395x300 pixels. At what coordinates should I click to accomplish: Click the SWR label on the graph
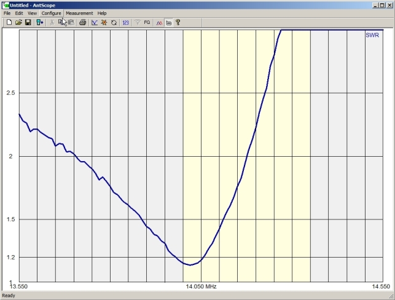pos(372,35)
